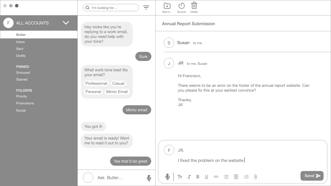Choose the Professional tone option

click(96, 83)
